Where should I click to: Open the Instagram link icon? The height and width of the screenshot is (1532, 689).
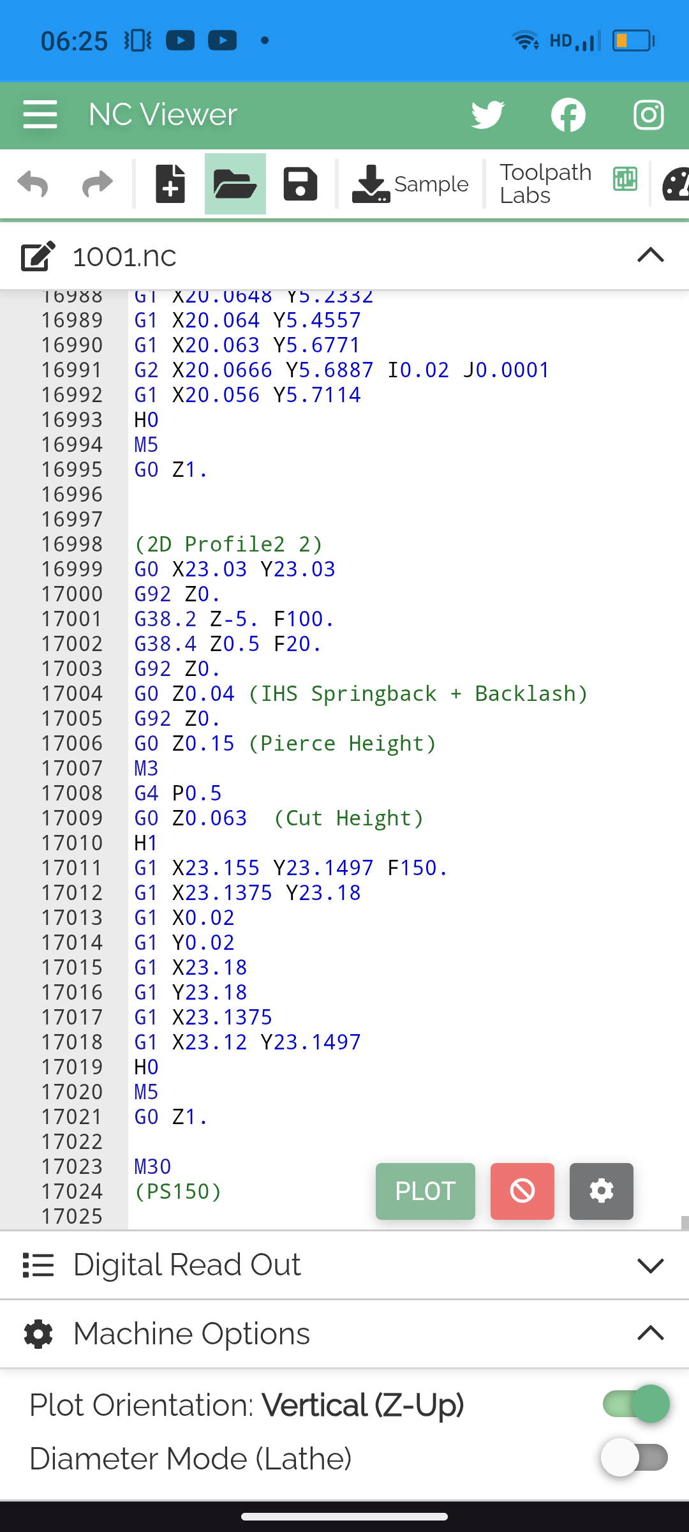click(x=648, y=115)
